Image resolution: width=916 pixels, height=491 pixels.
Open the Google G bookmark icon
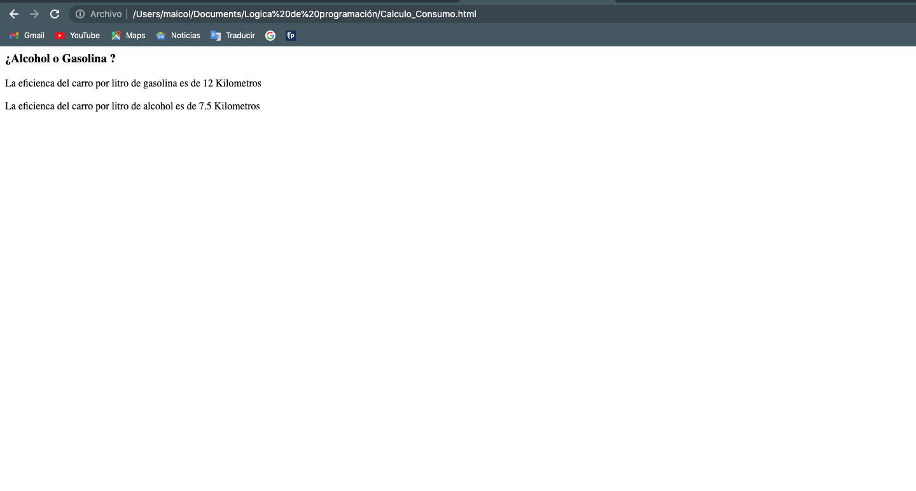coord(270,36)
